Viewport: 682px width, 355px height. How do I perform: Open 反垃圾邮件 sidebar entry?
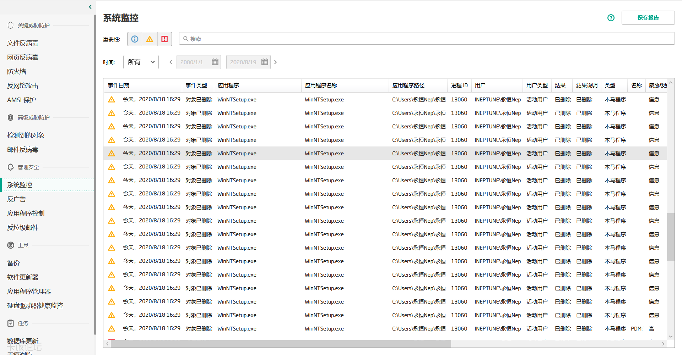coord(23,227)
